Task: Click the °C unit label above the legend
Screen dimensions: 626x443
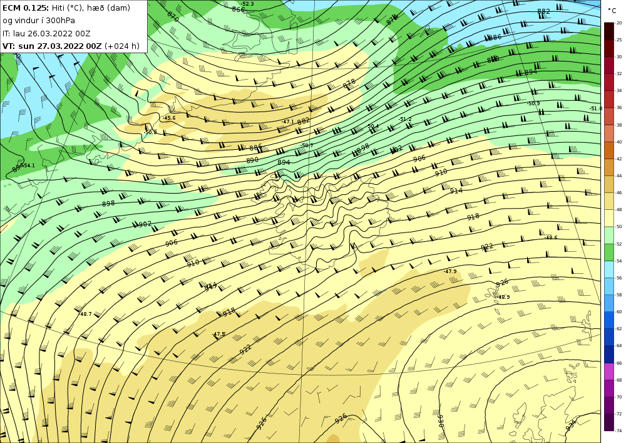Action: tap(612, 11)
